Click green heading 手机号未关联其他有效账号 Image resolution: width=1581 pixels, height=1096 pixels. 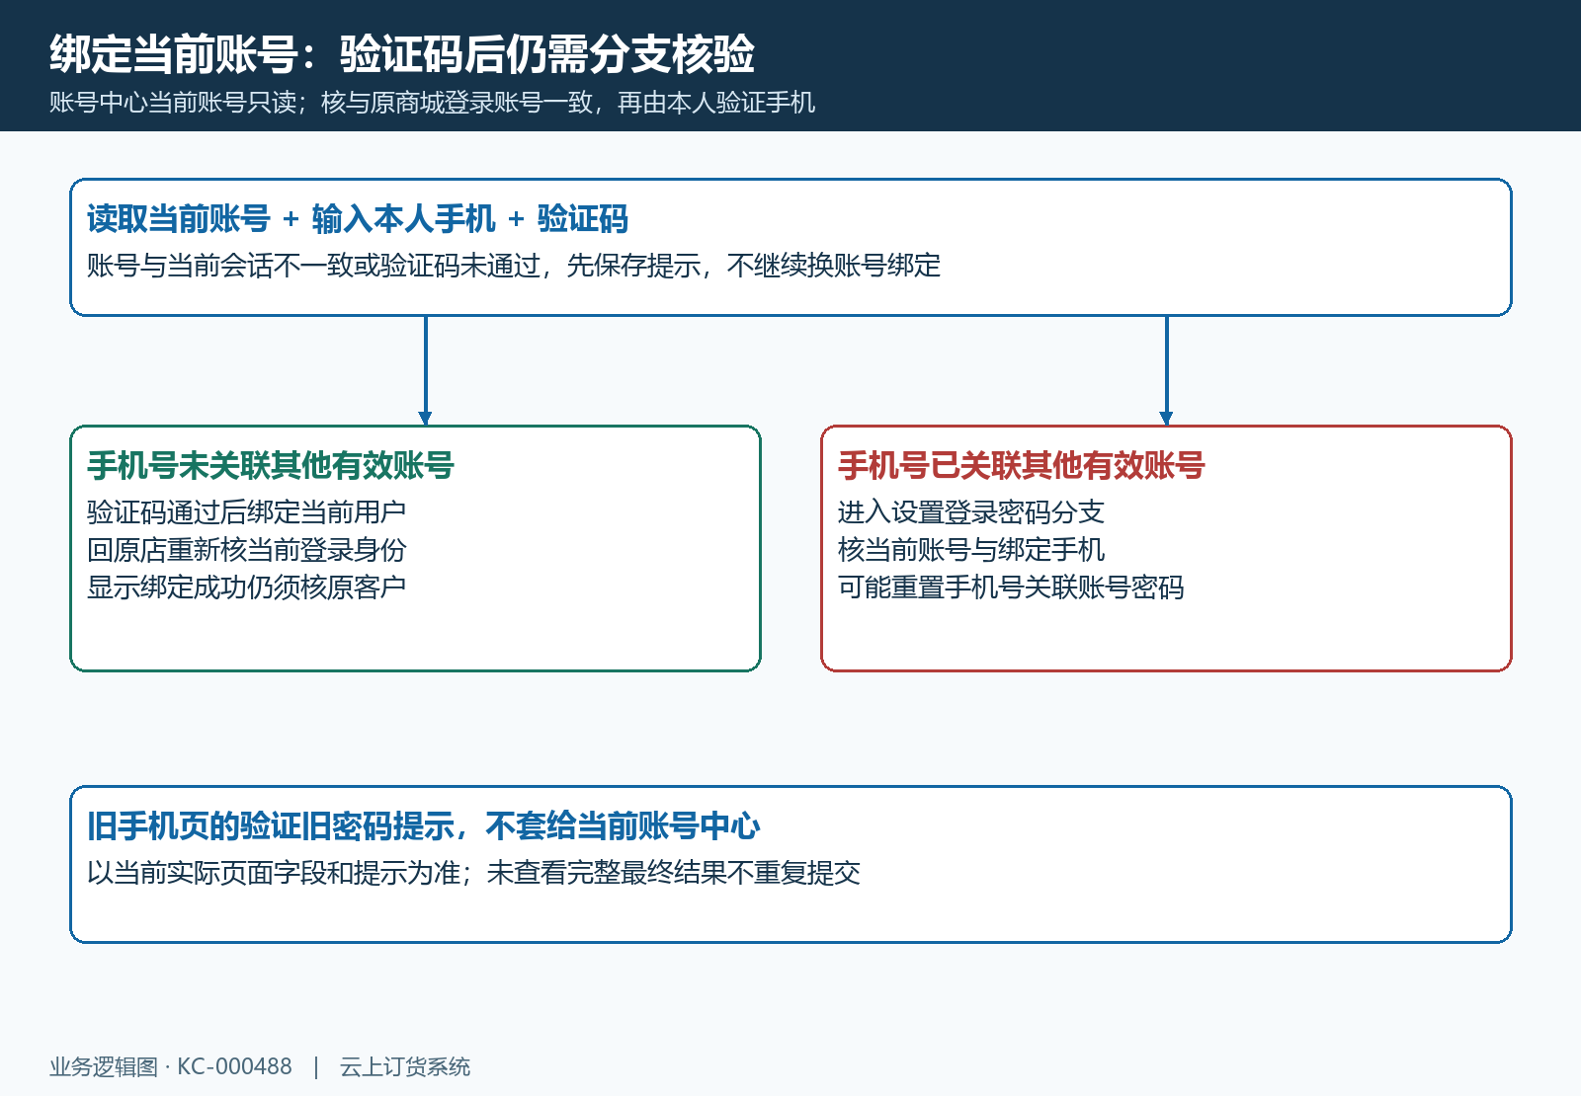click(x=271, y=465)
